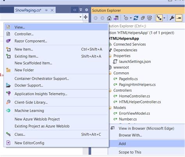Open the dropdown arrow beside the clock filter
This screenshot has height=157, width=185.
click(x=131, y=18)
